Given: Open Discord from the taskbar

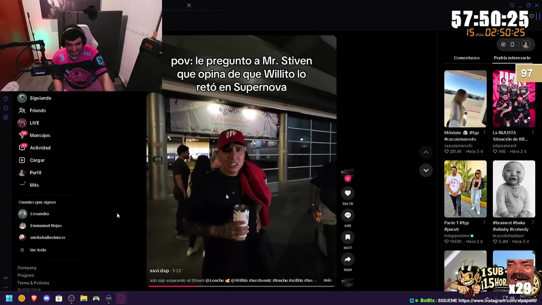Looking at the screenshot, I should point(47,298).
